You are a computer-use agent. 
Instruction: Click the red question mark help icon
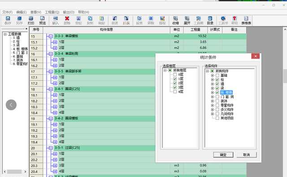pyautogui.click(x=235, y=20)
